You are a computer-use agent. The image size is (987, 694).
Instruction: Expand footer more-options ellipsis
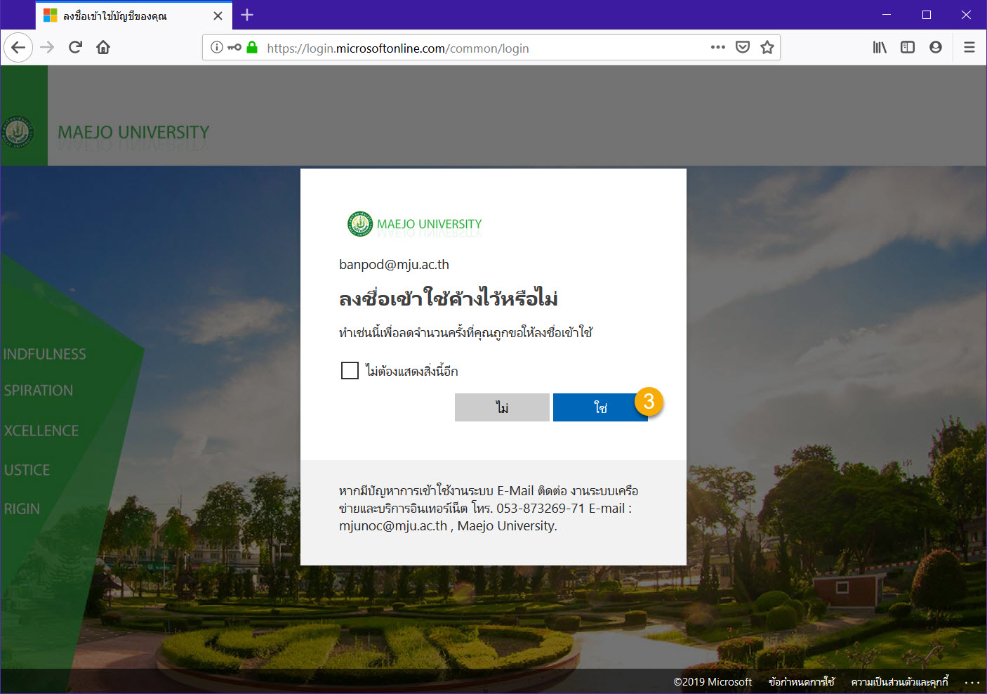pos(972,682)
